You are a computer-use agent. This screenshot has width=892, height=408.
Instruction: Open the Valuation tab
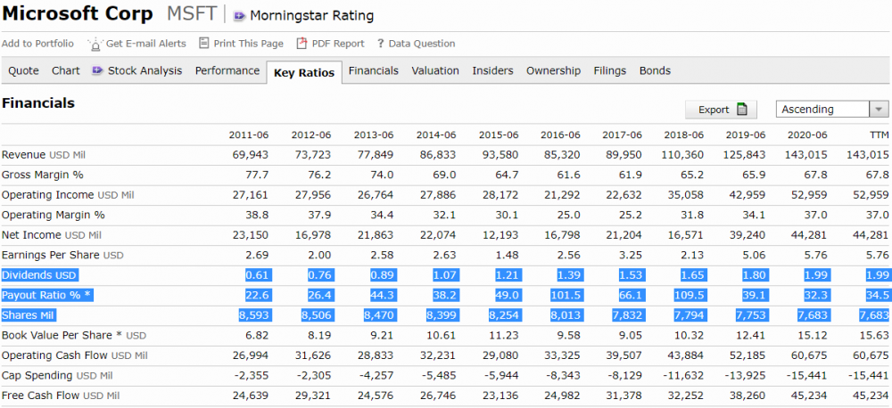pos(435,70)
